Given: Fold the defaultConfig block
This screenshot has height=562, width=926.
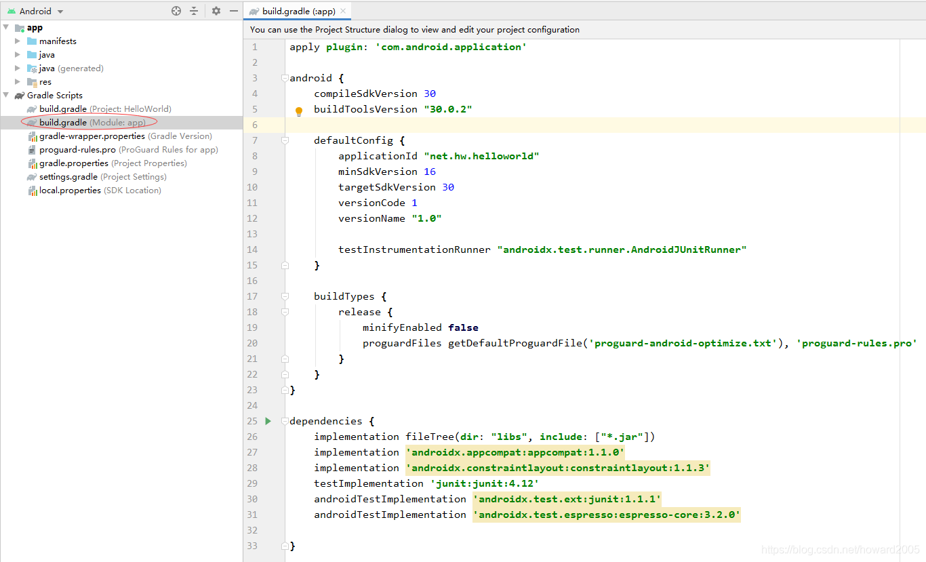Looking at the screenshot, I should point(285,140).
